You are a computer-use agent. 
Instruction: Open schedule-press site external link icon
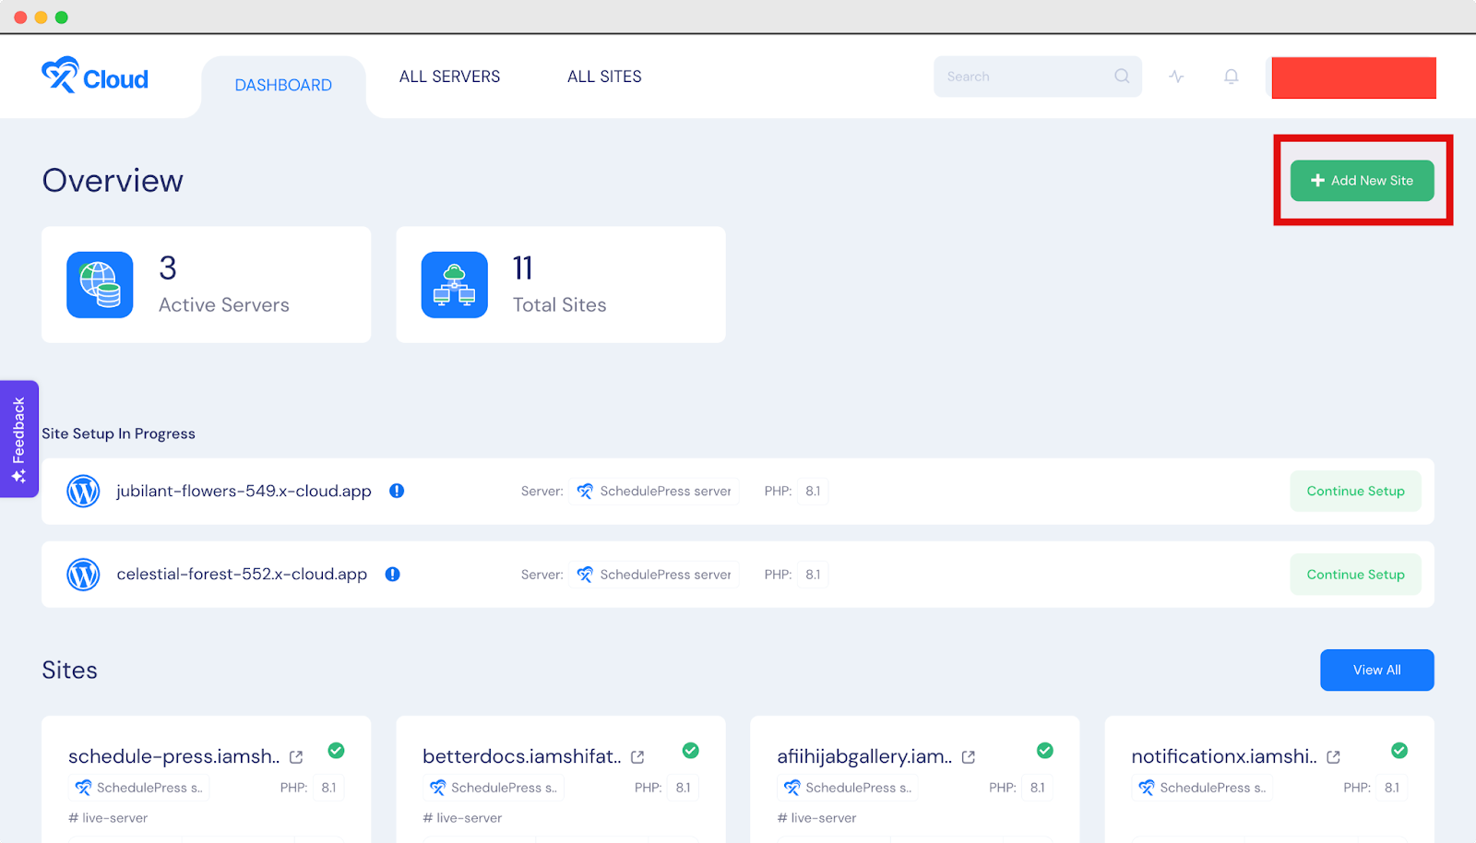(x=296, y=757)
